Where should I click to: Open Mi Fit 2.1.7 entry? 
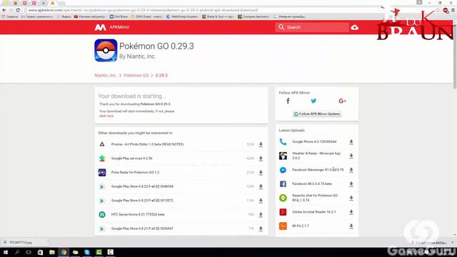pos(301,226)
